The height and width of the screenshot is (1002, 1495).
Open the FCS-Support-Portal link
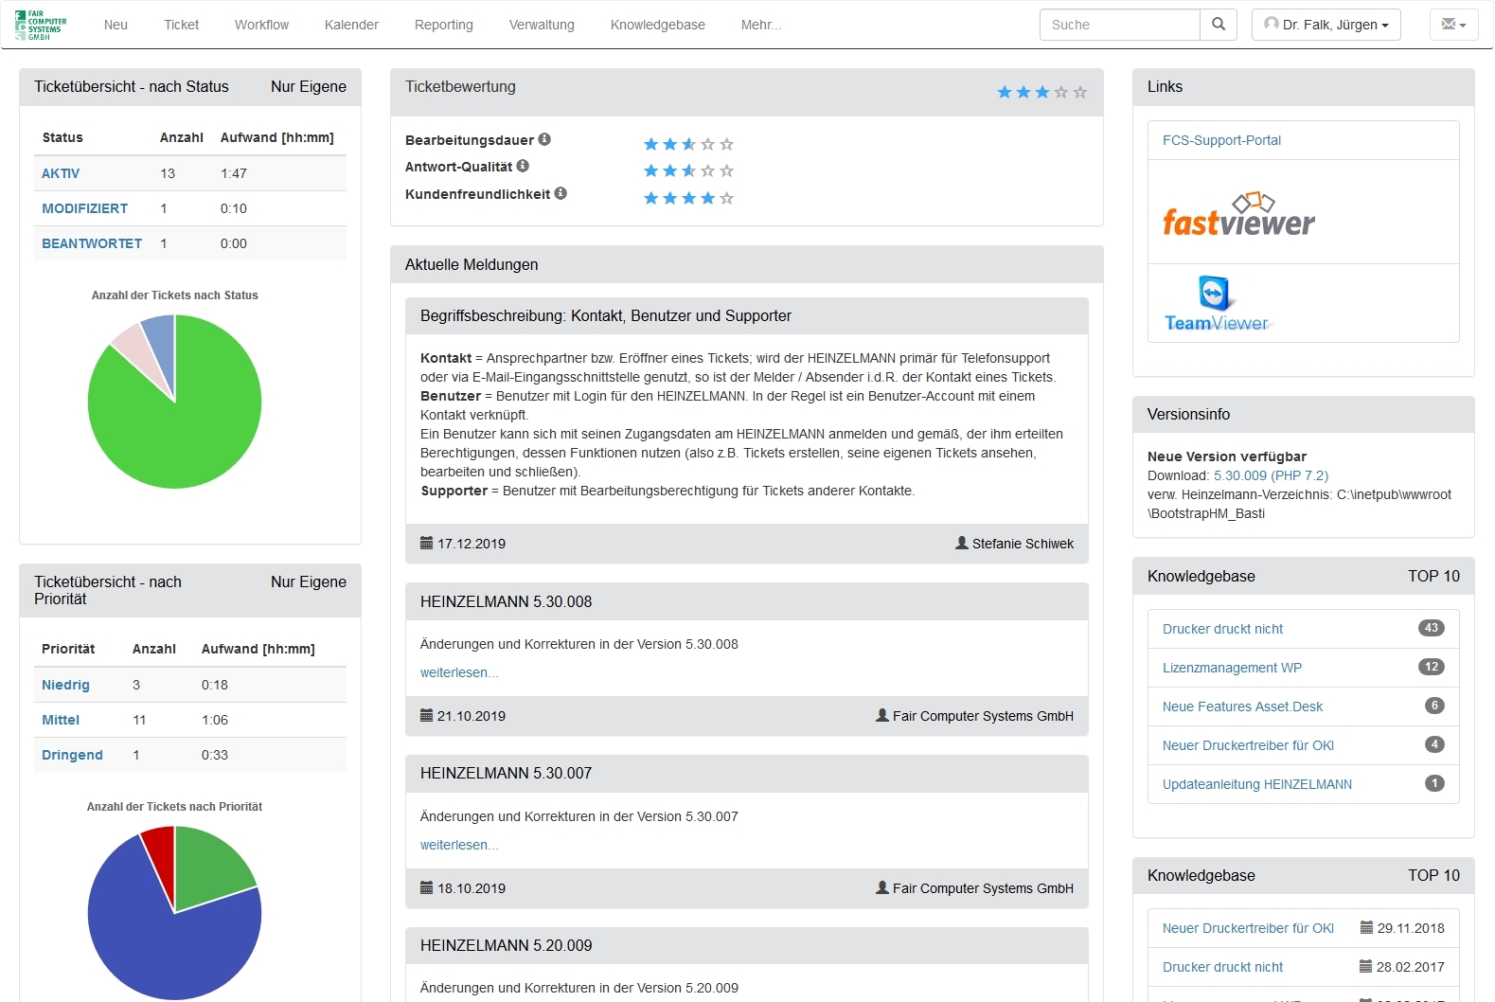pos(1221,140)
